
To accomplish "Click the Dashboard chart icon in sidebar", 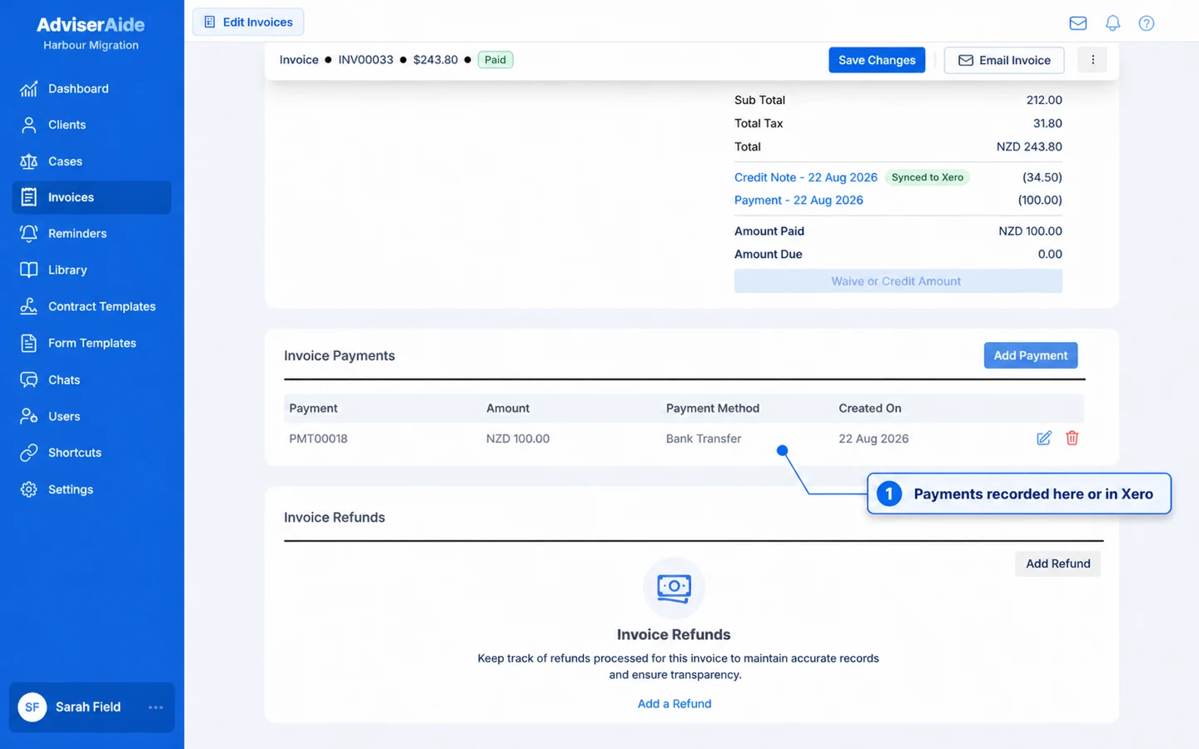I will [x=28, y=88].
